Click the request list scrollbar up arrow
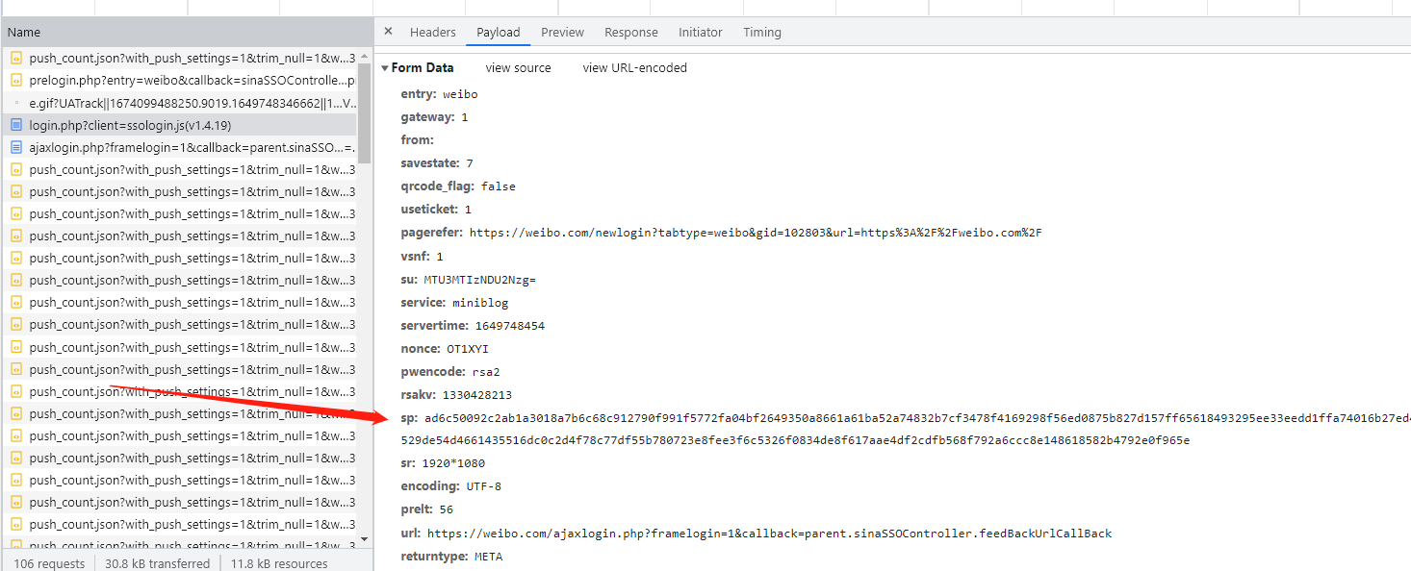This screenshot has width=1411, height=571. (x=365, y=54)
